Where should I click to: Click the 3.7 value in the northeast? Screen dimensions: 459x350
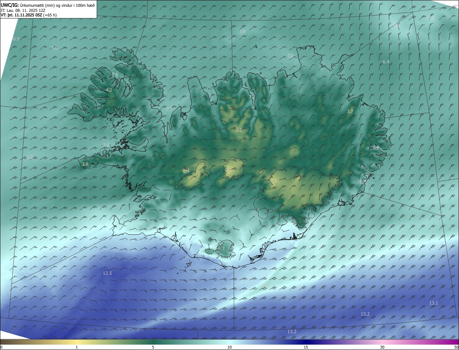pyautogui.click(x=350, y=112)
